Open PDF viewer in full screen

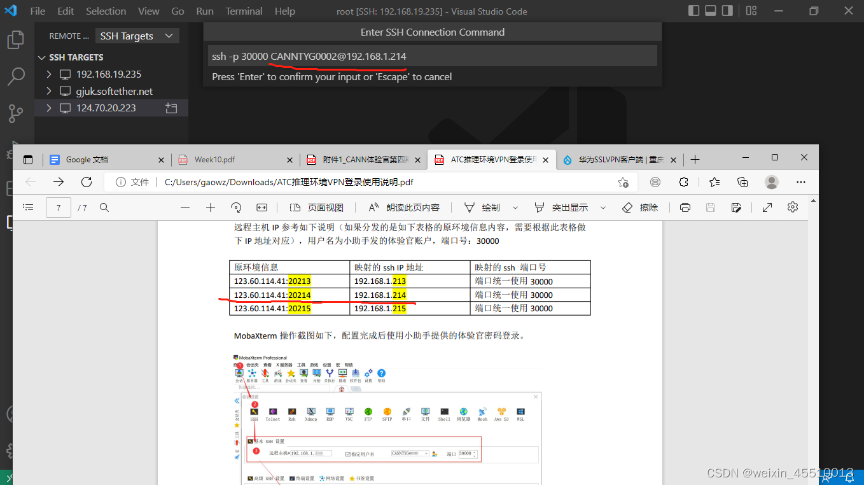pos(767,207)
